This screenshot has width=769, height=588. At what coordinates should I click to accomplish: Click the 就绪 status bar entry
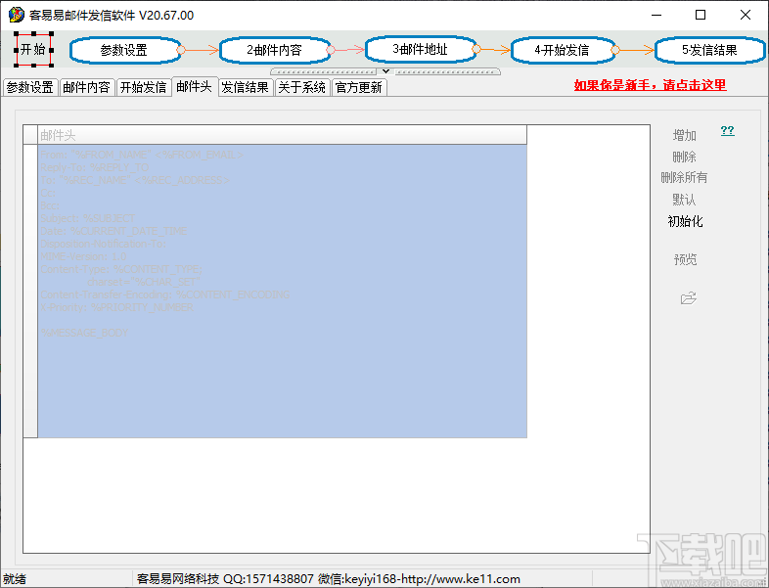pyautogui.click(x=15, y=579)
